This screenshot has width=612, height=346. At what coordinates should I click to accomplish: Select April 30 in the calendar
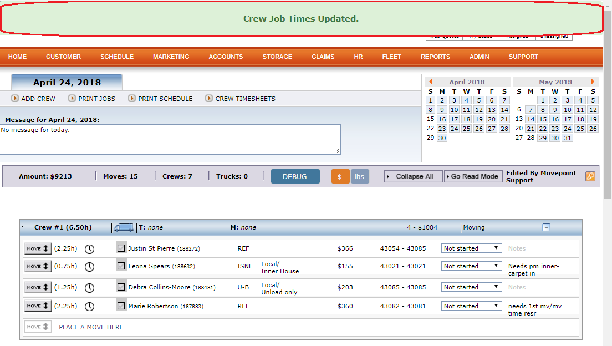442,138
